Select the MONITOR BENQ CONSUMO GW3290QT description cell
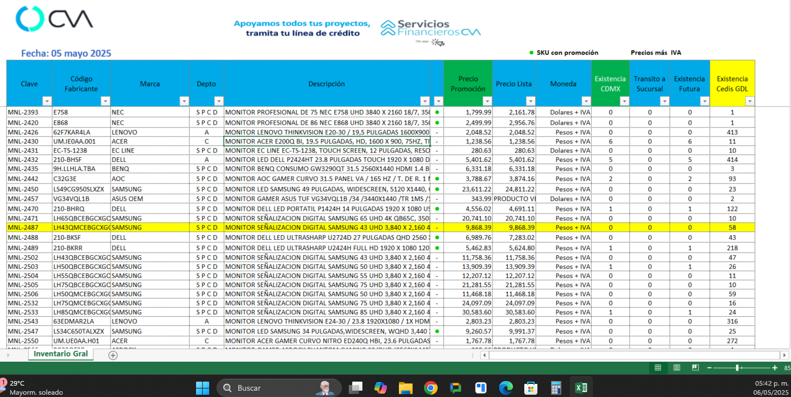Screen dimensions: 791x397 [327, 169]
